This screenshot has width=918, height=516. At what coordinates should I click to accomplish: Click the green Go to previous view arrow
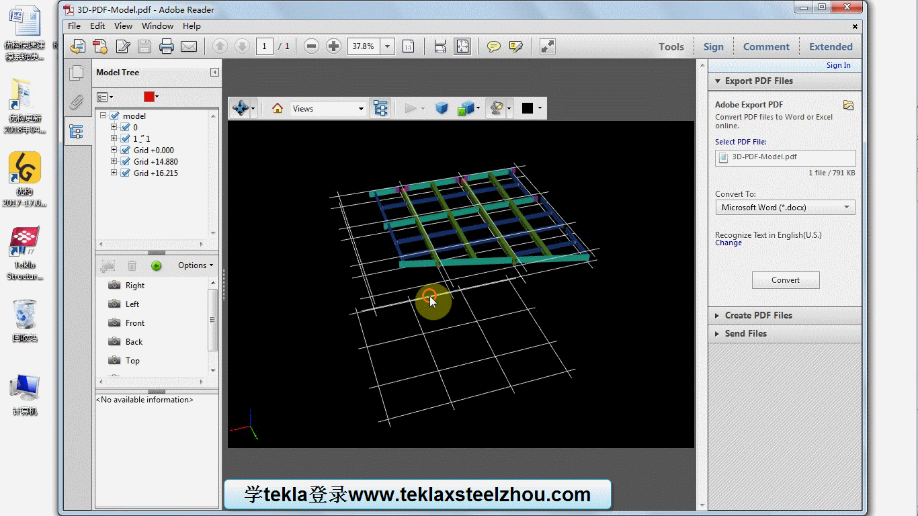tap(156, 265)
